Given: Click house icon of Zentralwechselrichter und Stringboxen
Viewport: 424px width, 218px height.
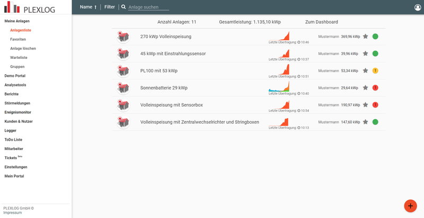Looking at the screenshot, I should pos(123,122).
